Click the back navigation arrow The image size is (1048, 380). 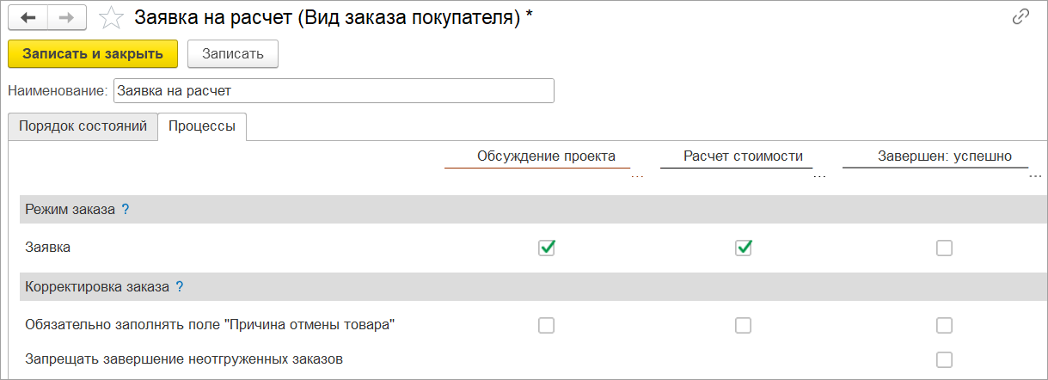[x=28, y=18]
